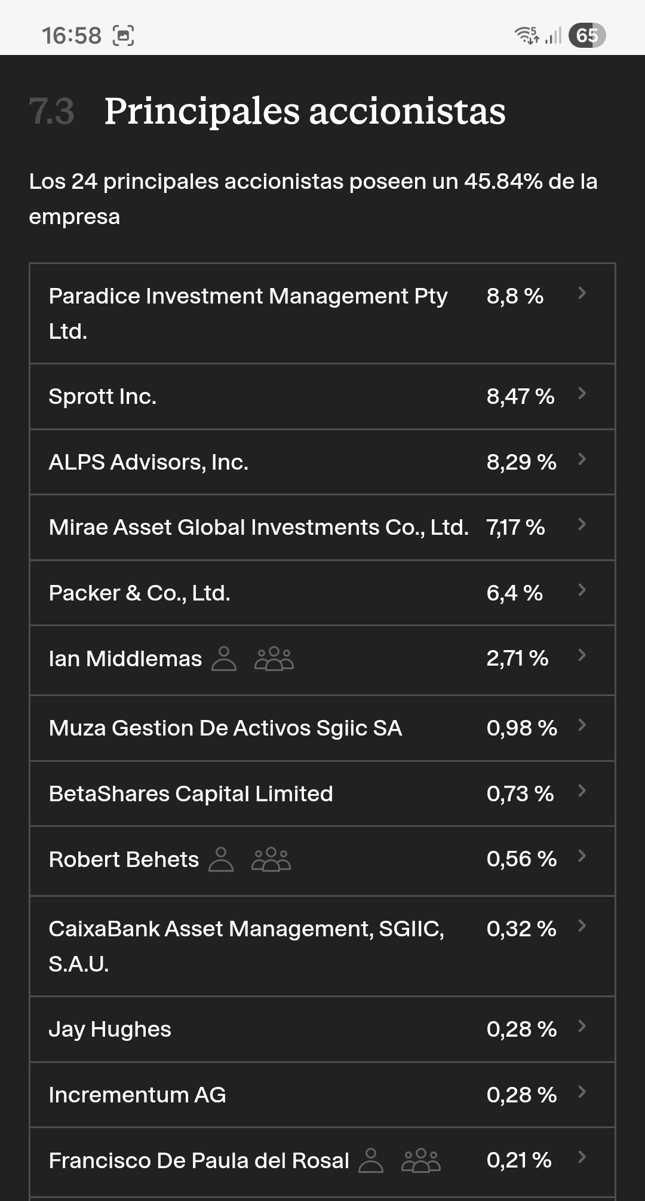Tap the Wi-Fi signal status icon
The height and width of the screenshot is (1201, 645).
[527, 35]
